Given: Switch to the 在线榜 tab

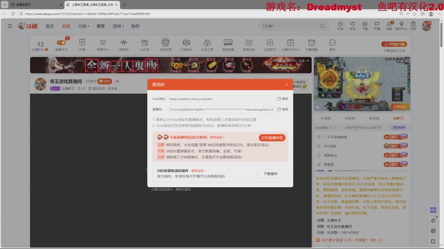Looking at the screenshot, I should [x=326, y=118].
